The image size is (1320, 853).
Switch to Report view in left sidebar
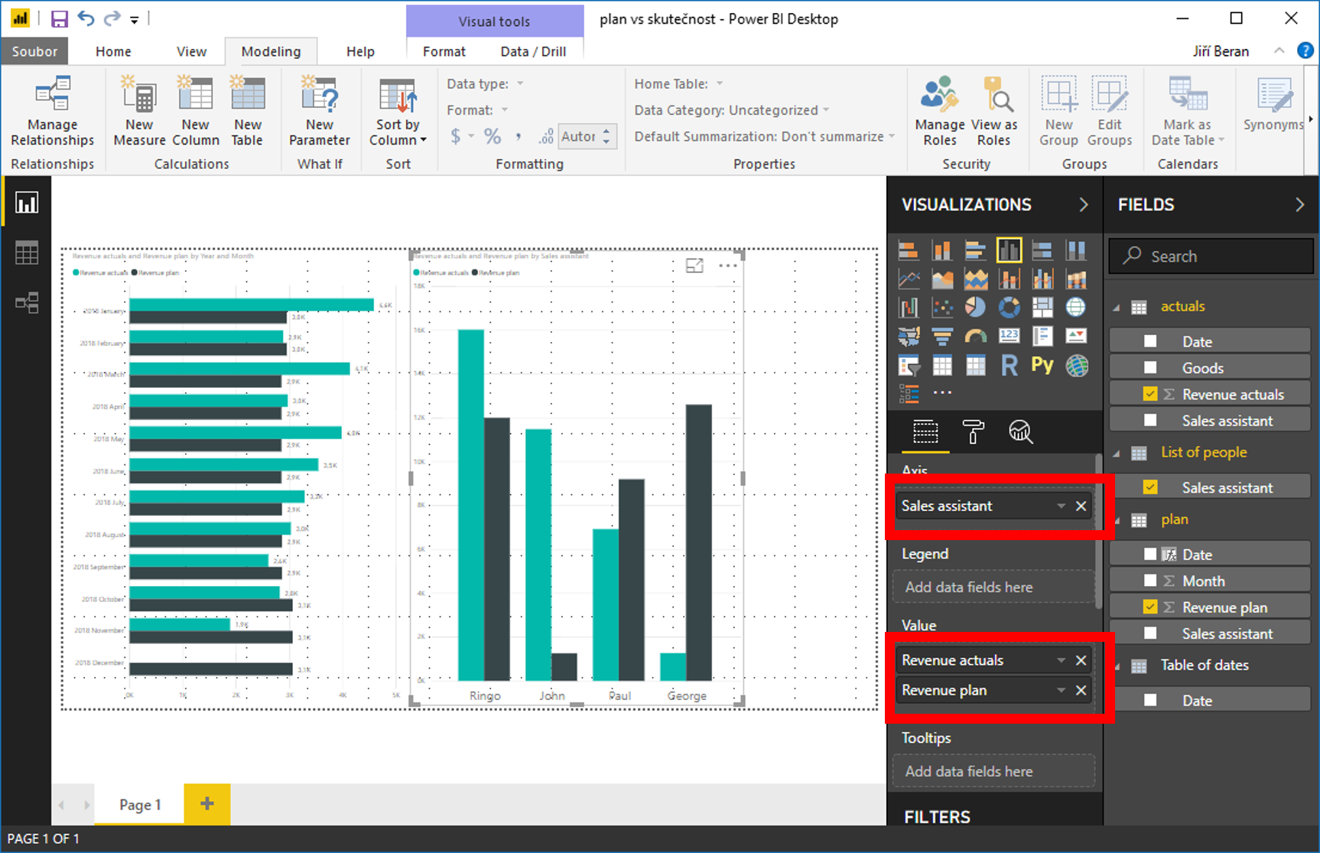(x=27, y=203)
